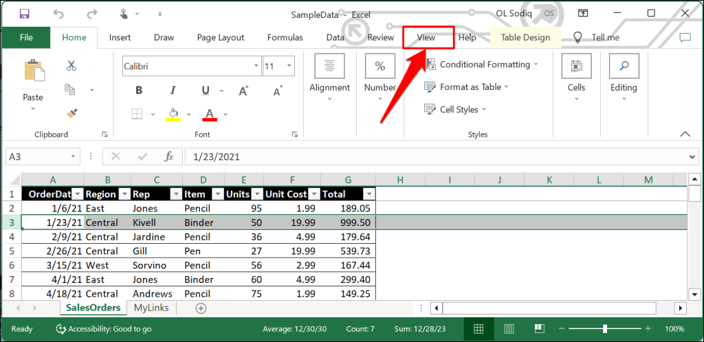Click the Insert Function fx icon
This screenshot has height=342, width=704.
tap(169, 157)
